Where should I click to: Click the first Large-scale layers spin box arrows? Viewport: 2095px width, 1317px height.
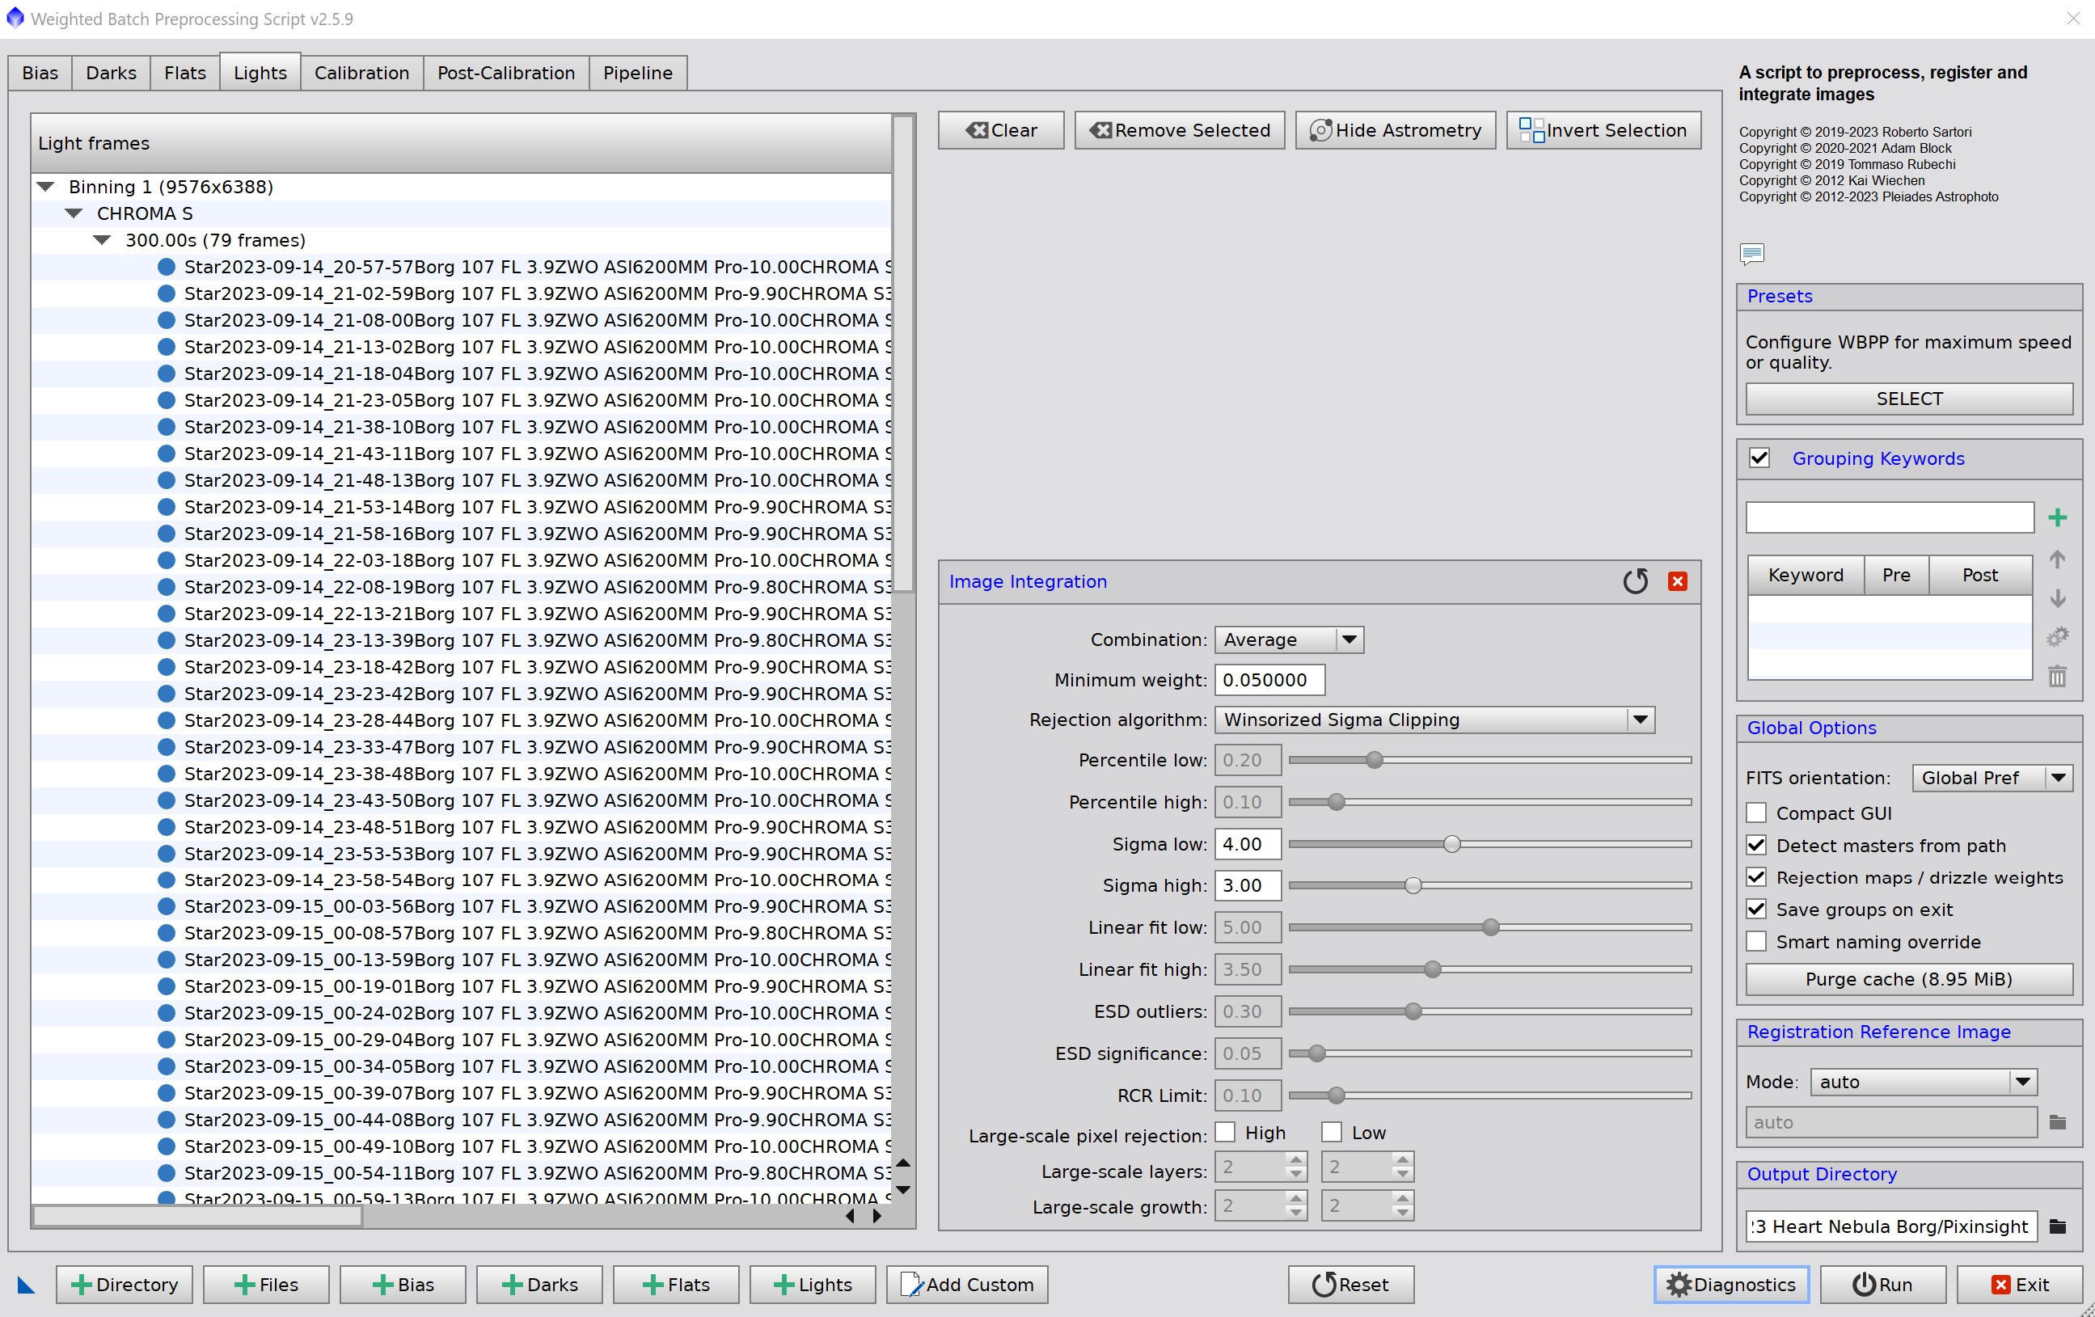(1295, 1167)
